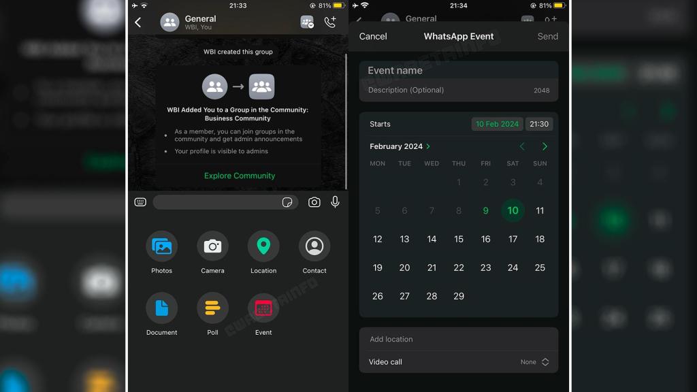The image size is (697, 392).
Task: Choose February 23 in calendar
Action: click(x=485, y=267)
